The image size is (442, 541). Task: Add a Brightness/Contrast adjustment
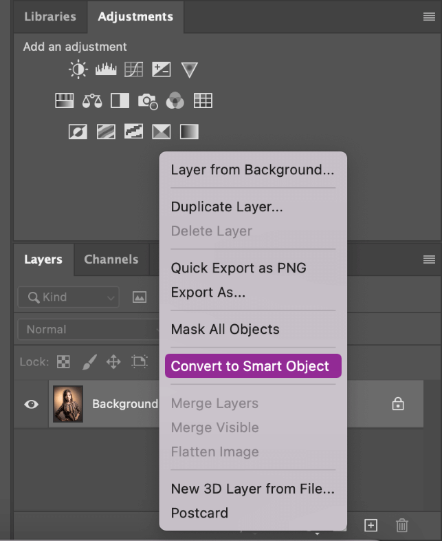tap(78, 70)
